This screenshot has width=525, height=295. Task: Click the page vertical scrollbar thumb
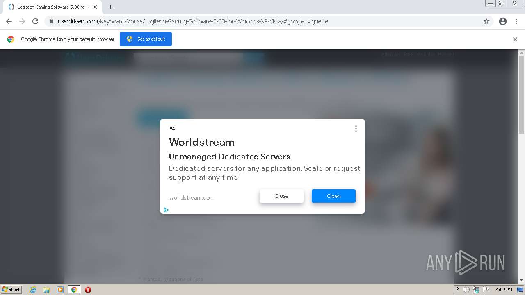[x=522, y=94]
